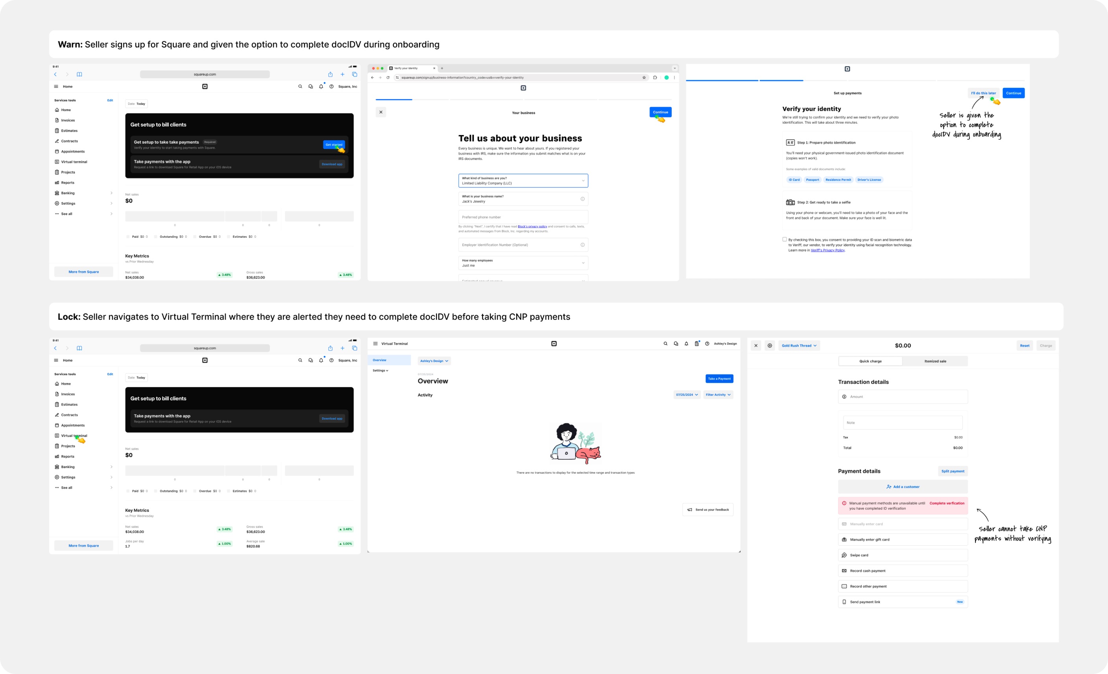The image size is (1108, 674).
Task: Check the Veriff biometric data consent checkbox
Action: coord(785,239)
